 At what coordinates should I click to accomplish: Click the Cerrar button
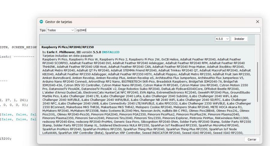click(252, 139)
